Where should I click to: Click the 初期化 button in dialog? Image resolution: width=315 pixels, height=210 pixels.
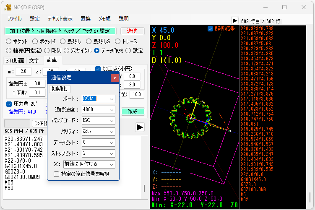(x=60, y=89)
